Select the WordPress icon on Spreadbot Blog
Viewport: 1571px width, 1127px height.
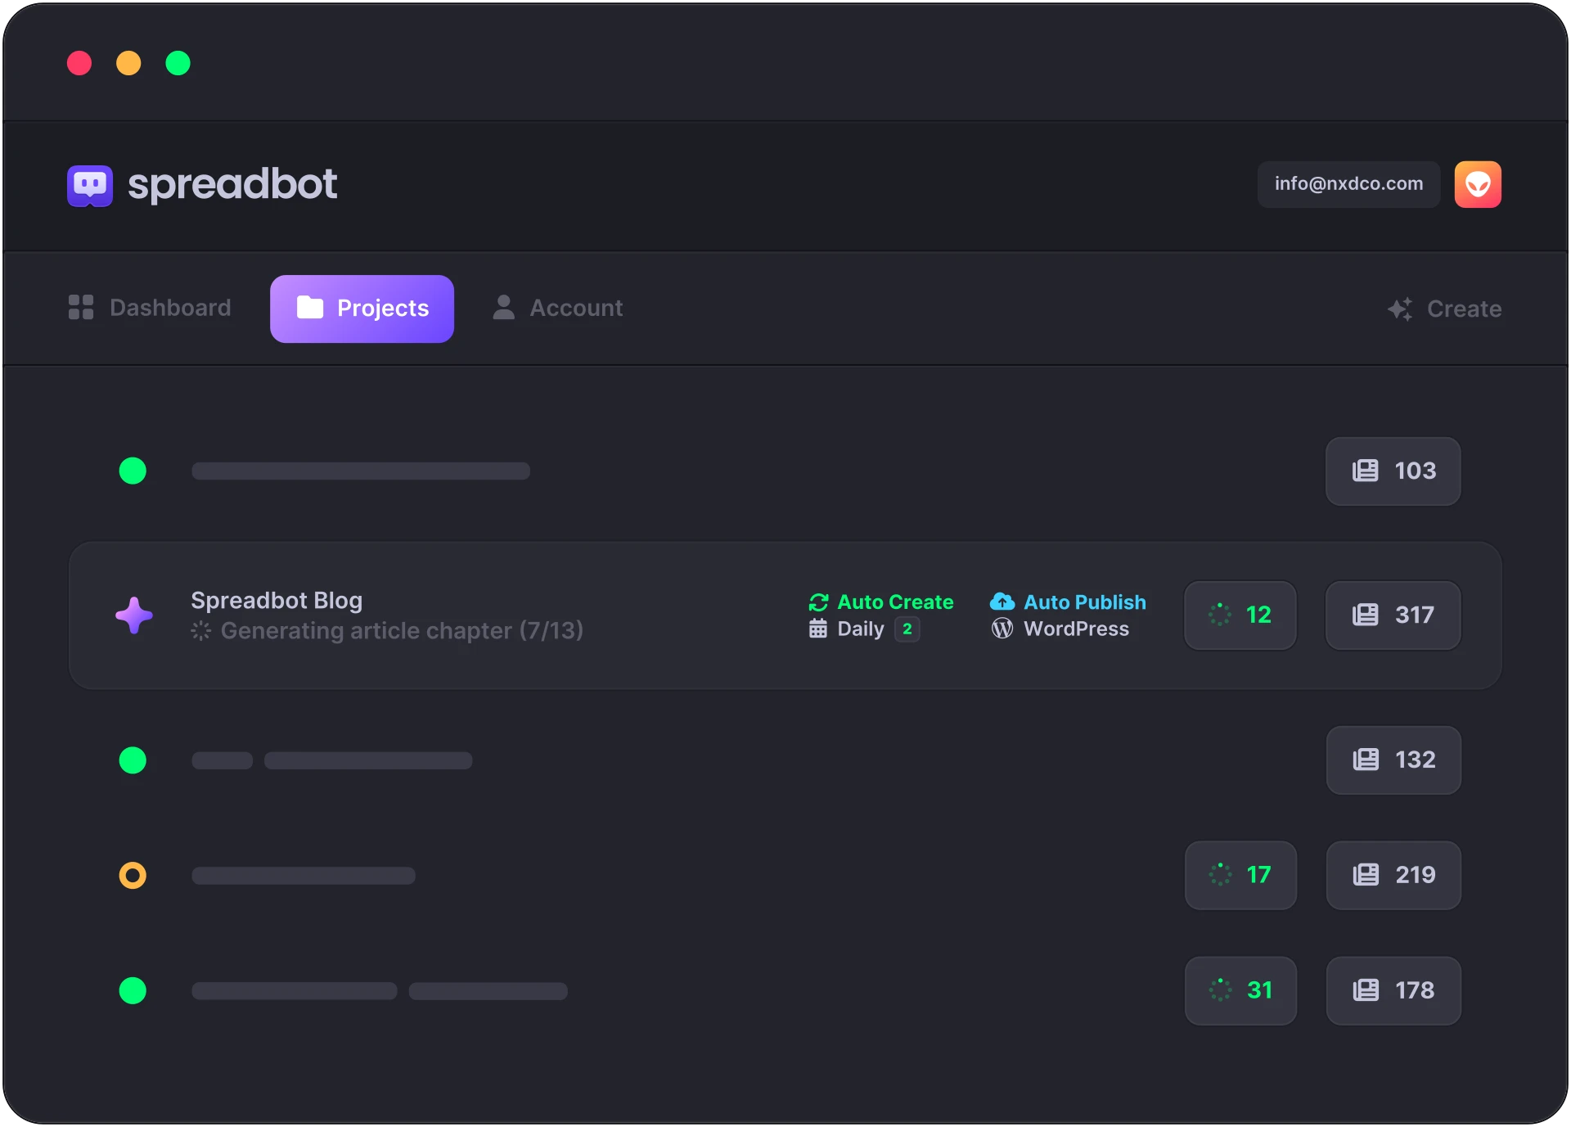pos(1001,629)
